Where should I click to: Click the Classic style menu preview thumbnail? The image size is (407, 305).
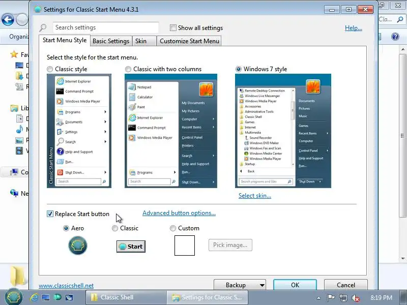pyautogui.click(x=79, y=131)
